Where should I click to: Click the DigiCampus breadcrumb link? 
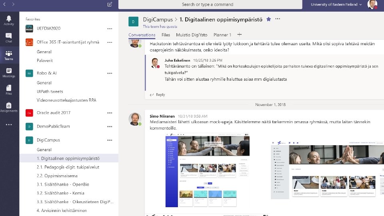click(158, 19)
